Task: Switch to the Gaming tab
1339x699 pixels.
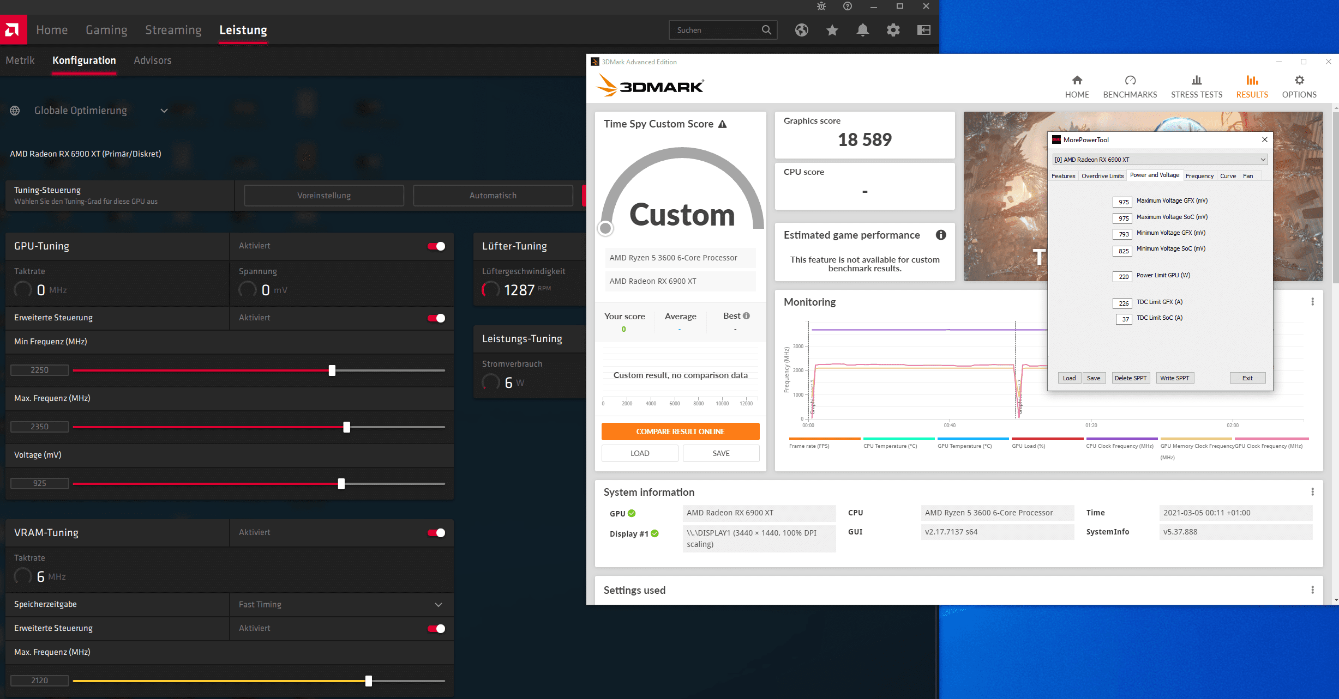Action: 106,30
